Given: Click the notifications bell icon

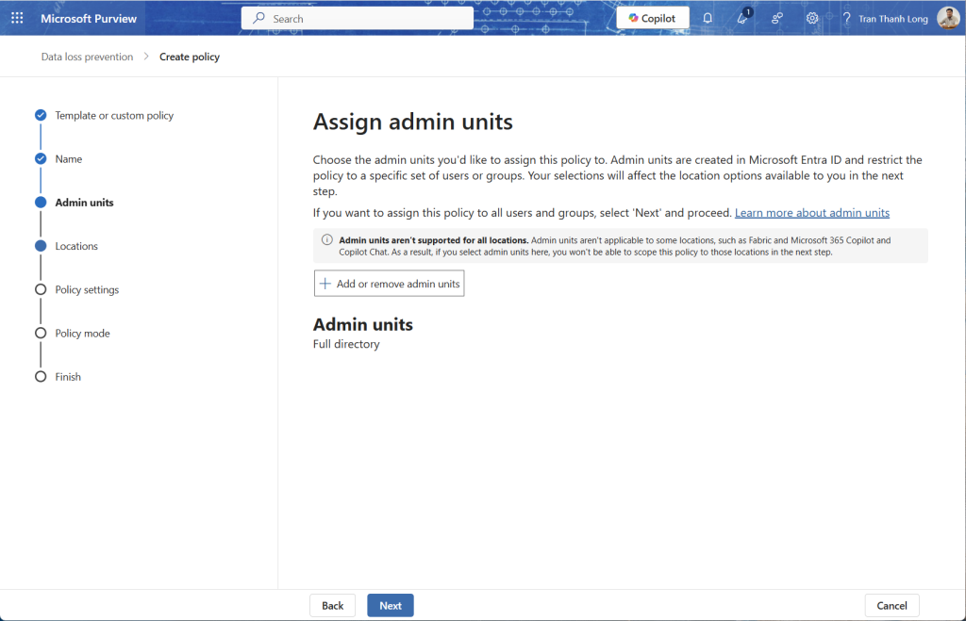Looking at the screenshot, I should click(708, 19).
